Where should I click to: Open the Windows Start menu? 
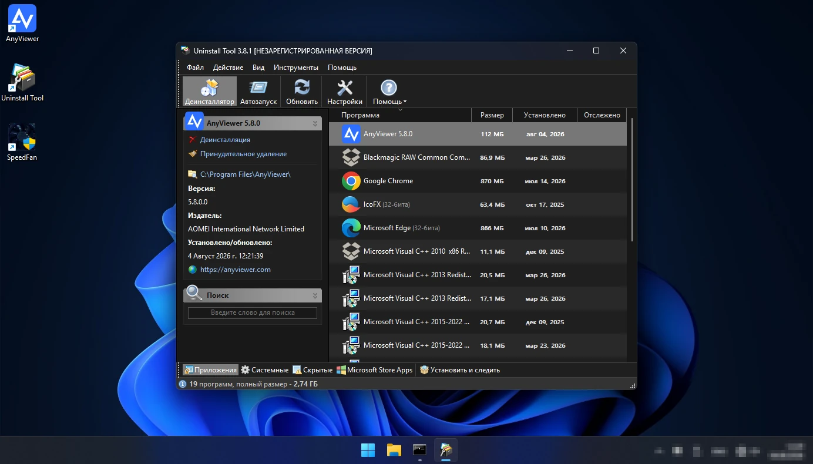click(368, 450)
